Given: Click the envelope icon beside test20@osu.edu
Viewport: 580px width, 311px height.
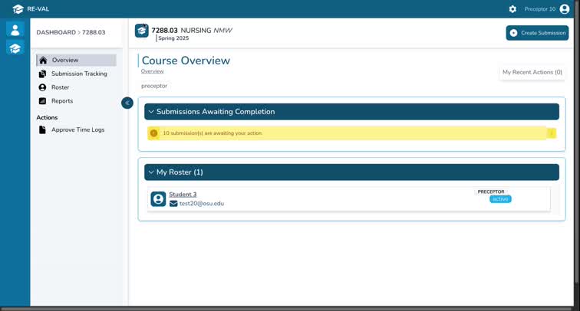Looking at the screenshot, I should (173, 204).
